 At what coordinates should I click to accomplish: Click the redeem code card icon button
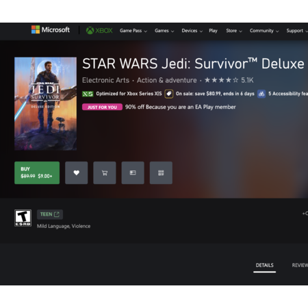pos(133,172)
